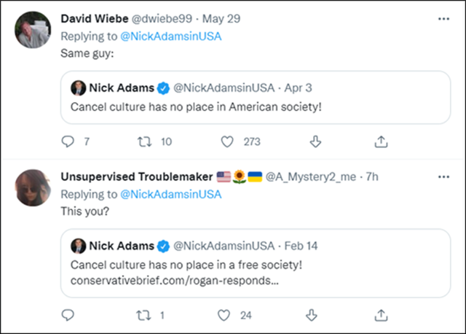Screen dimensions: 466x334
Task: Download David Wiebe's tweet via arrow icon
Action: tap(315, 142)
